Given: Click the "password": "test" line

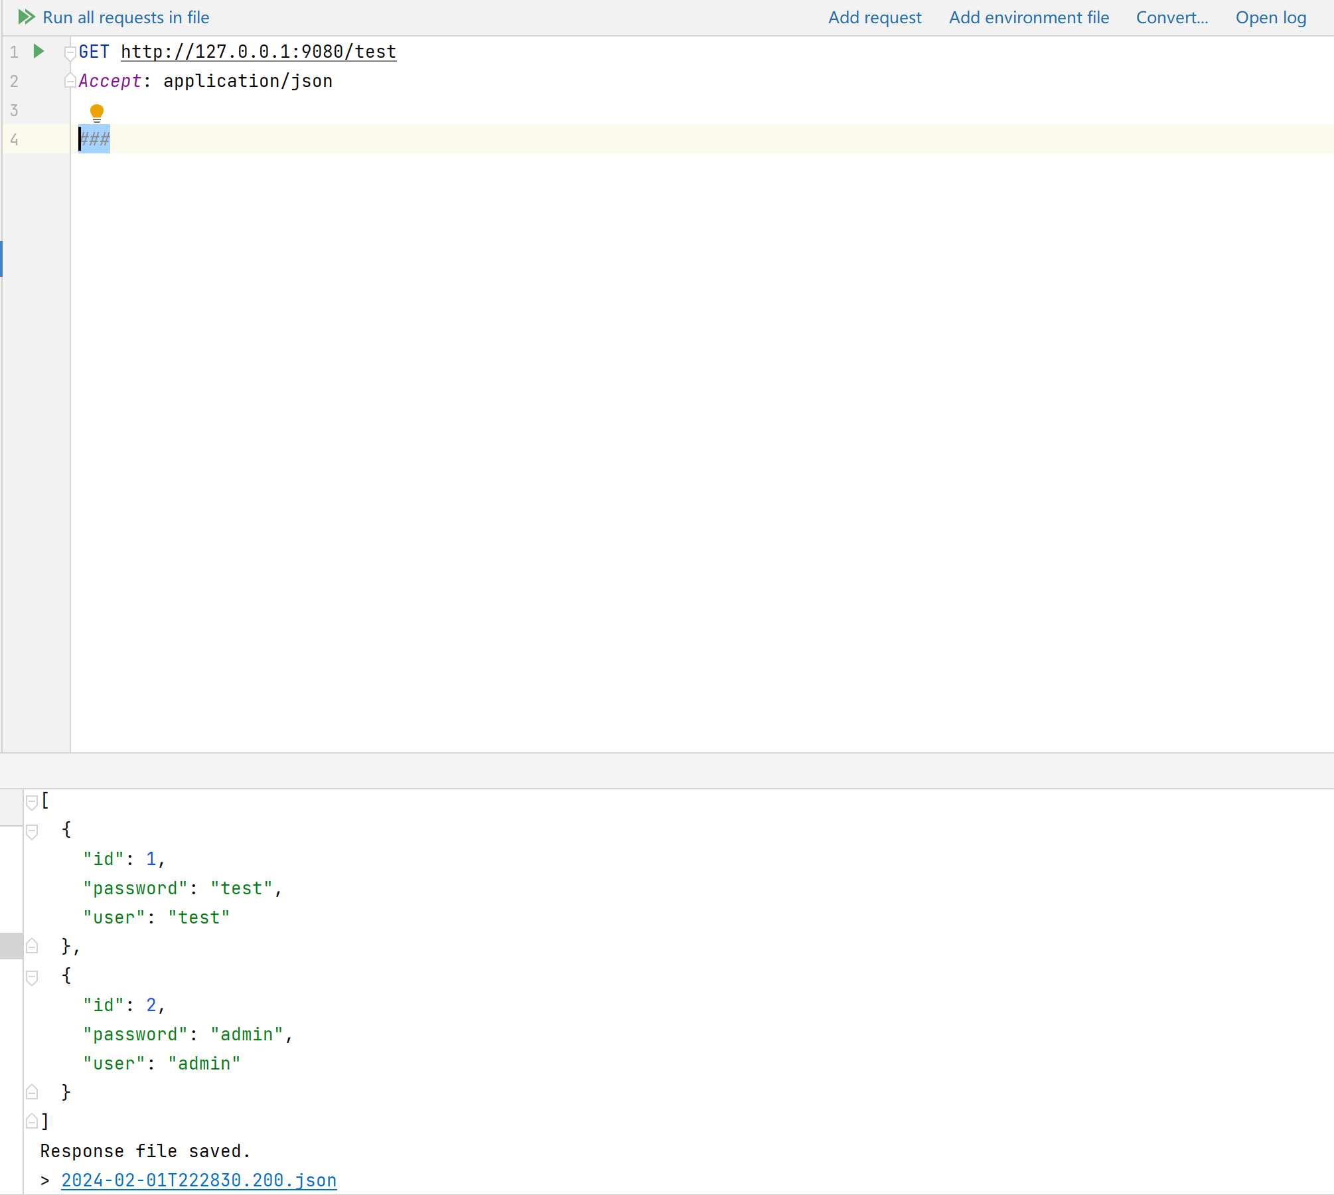Looking at the screenshot, I should 183,888.
